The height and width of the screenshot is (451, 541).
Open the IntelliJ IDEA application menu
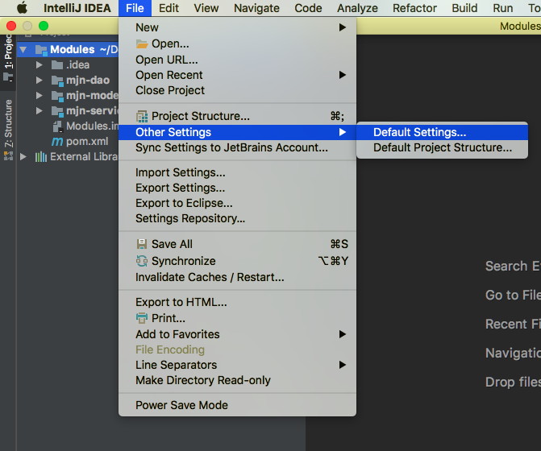[x=77, y=8]
